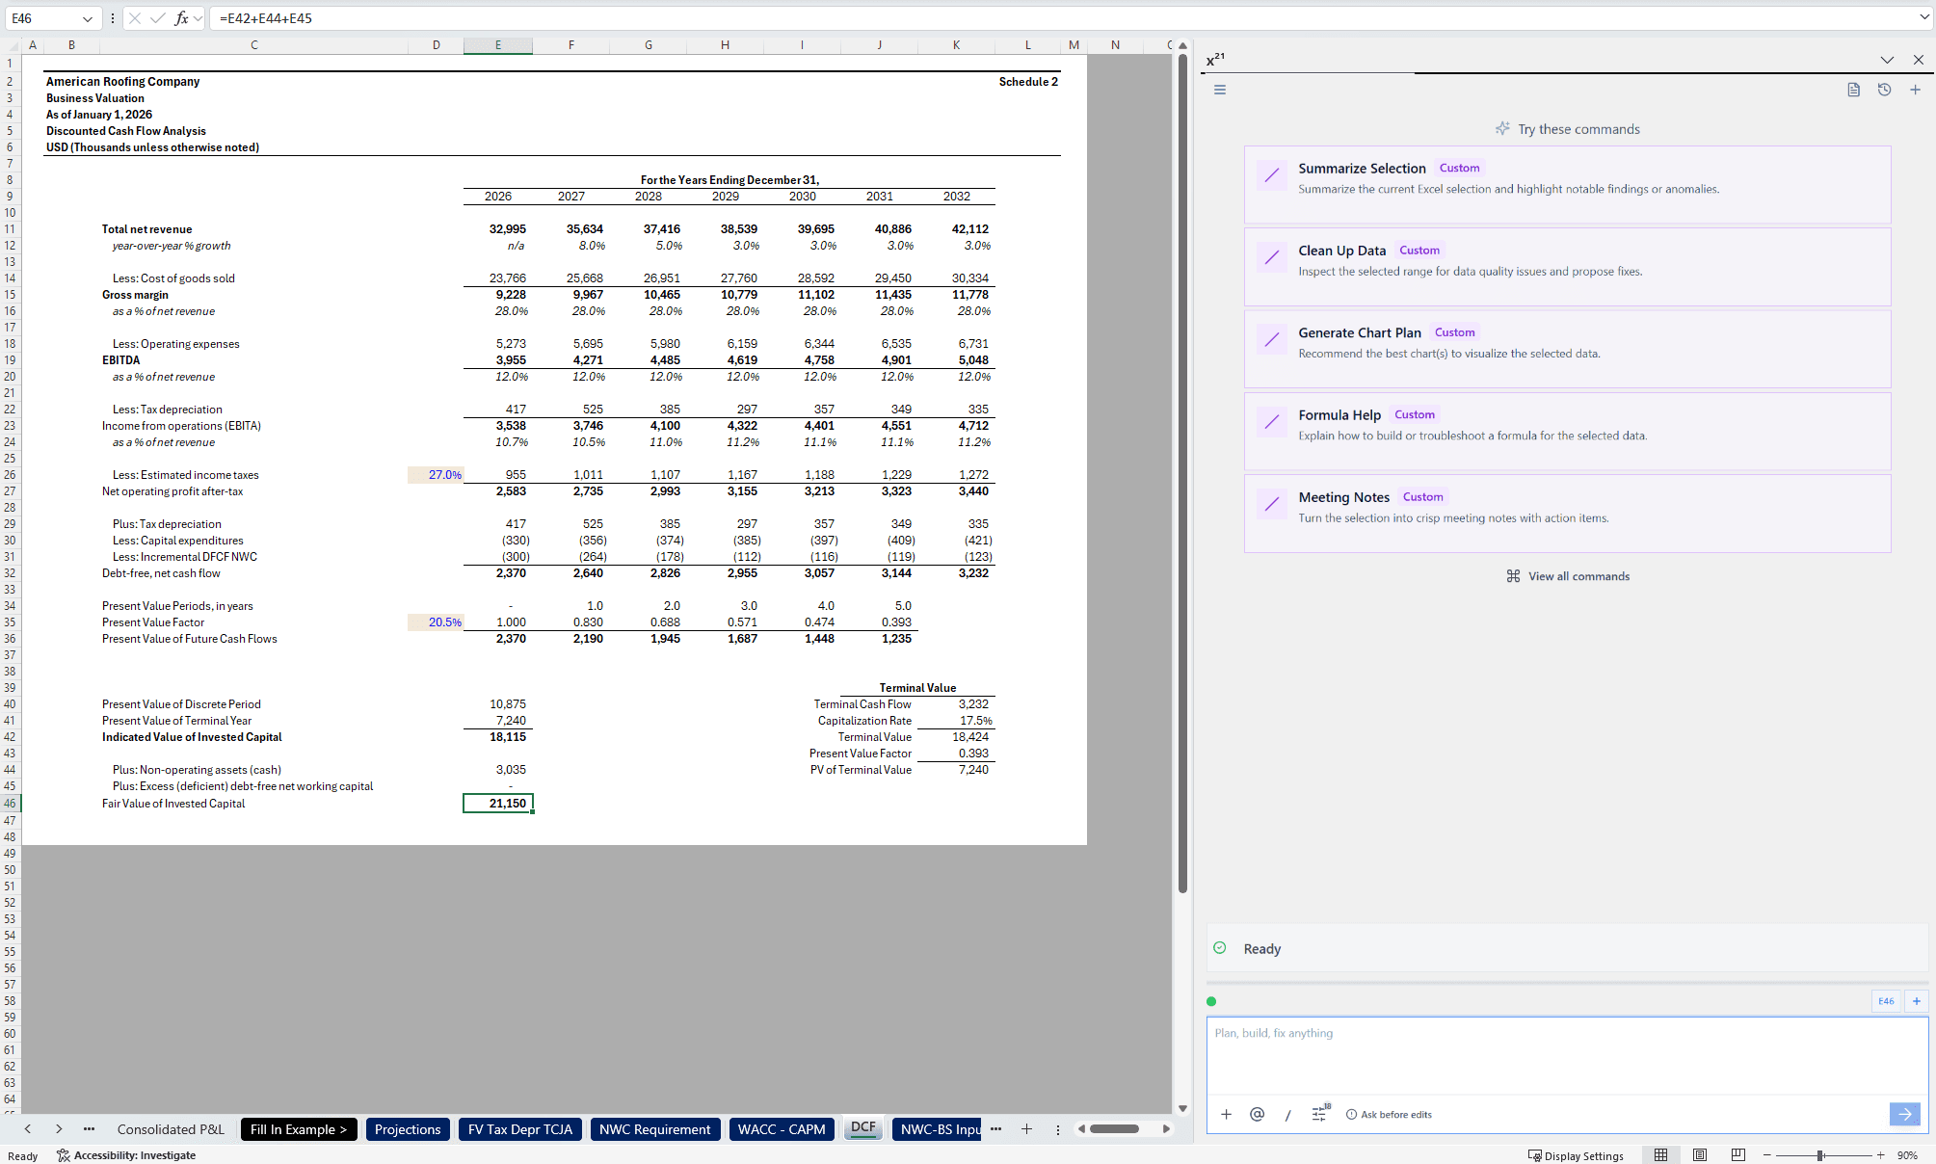Open the Name Box dropdown arrow

[x=87, y=18]
